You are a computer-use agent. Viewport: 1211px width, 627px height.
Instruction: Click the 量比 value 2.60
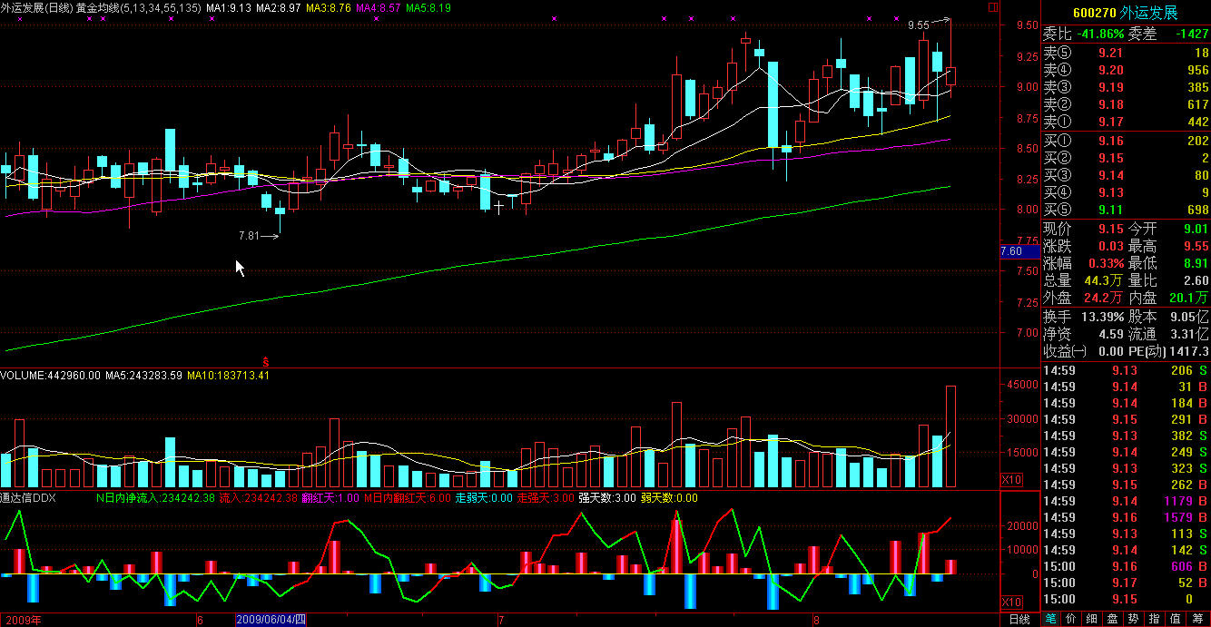click(1195, 280)
